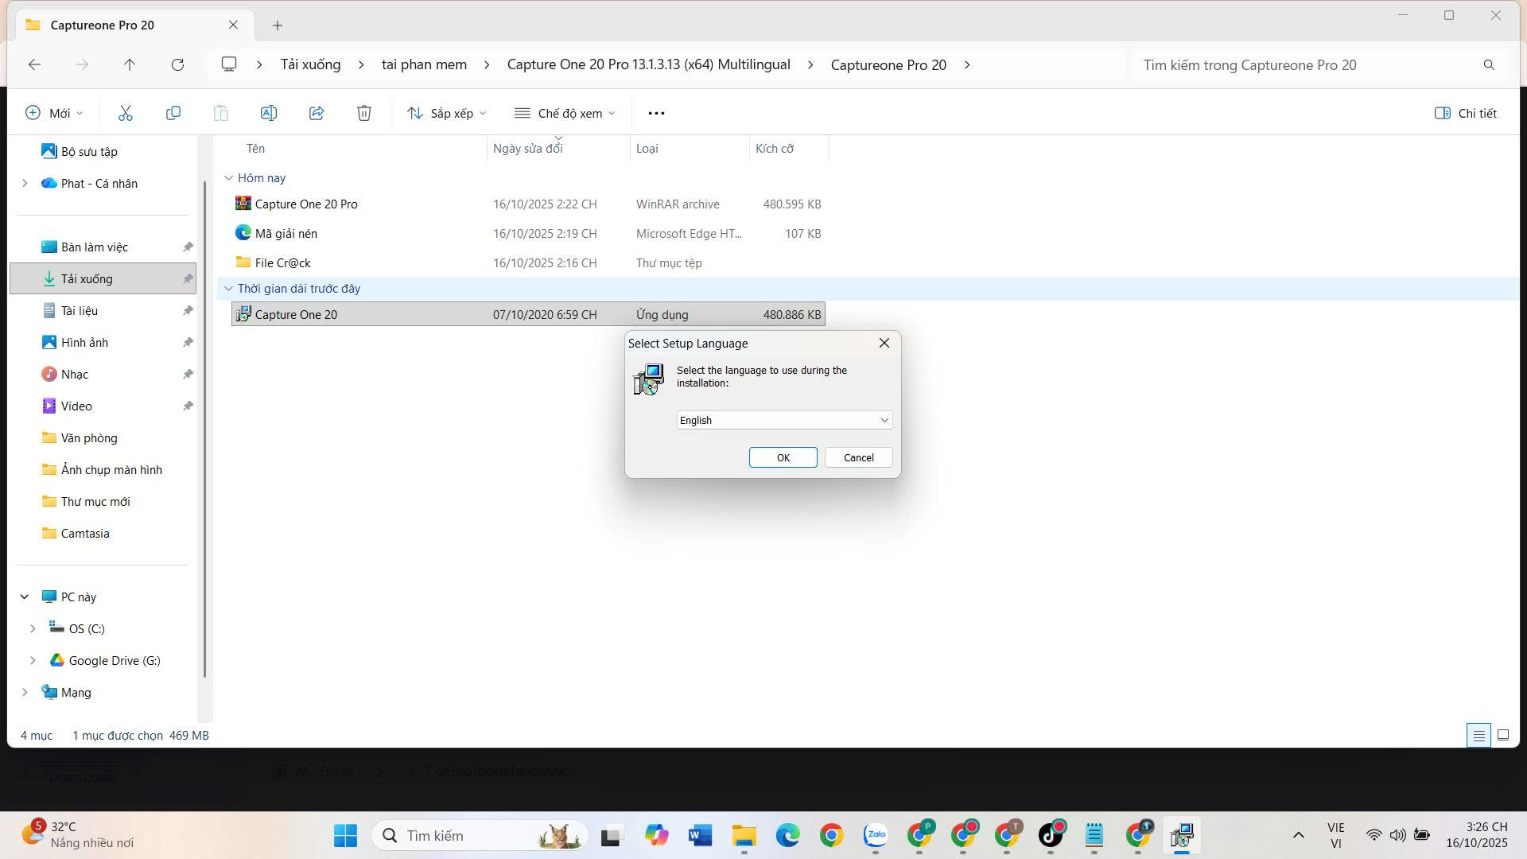The width and height of the screenshot is (1527, 859).
Task: Click the Cut scissors icon in toolbar
Action: point(125,113)
